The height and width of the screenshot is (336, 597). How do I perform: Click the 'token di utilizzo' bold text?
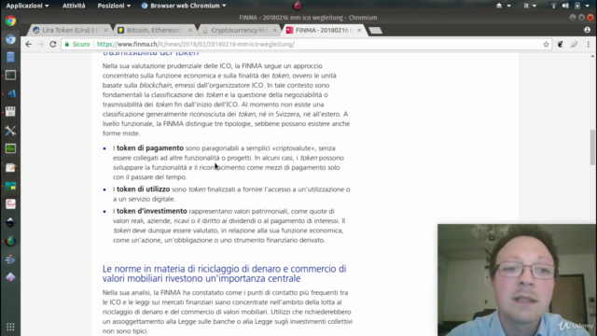tap(143, 189)
